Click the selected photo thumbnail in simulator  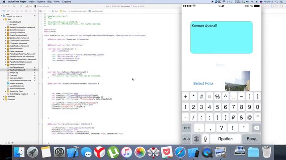coord(237,81)
